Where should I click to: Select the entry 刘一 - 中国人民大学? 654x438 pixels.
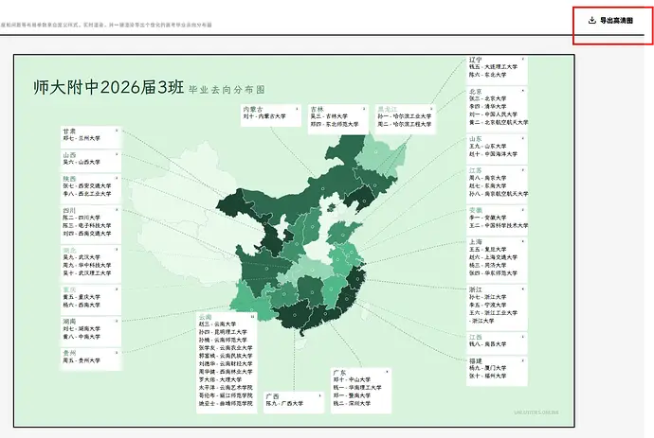tap(493, 114)
